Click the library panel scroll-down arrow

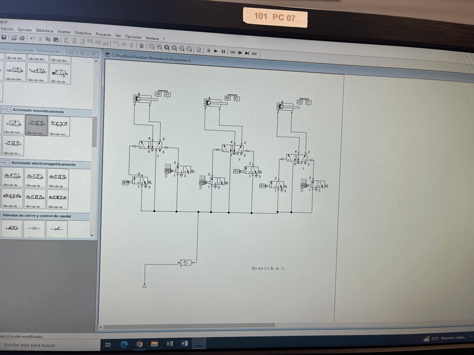coord(92,235)
